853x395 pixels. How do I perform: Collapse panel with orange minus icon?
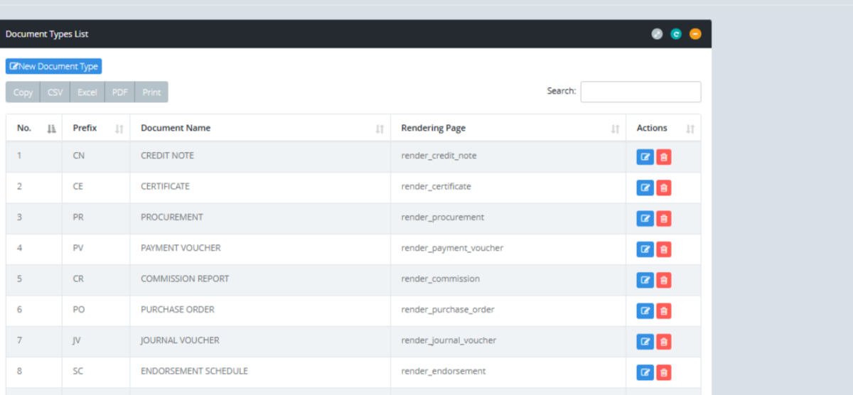point(695,34)
